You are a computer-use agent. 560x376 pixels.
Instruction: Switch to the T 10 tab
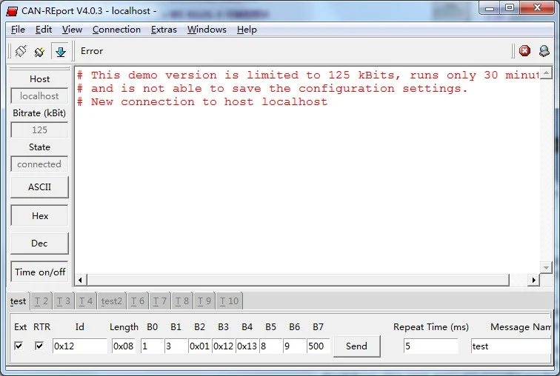tap(230, 301)
